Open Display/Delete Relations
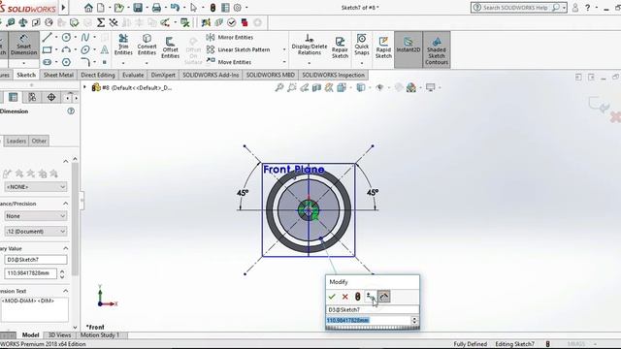This screenshot has width=621, height=349. pyautogui.click(x=310, y=45)
